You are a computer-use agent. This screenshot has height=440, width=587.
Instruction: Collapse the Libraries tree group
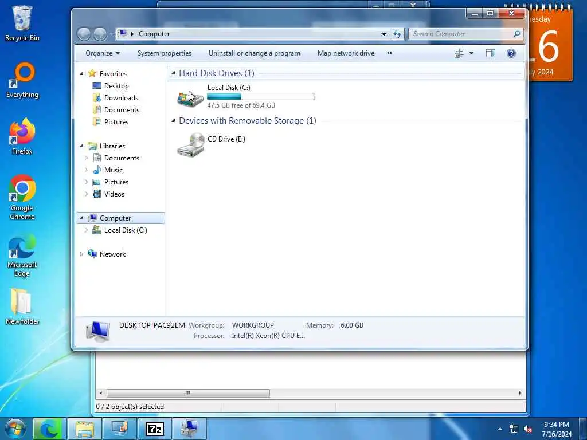tap(81, 146)
